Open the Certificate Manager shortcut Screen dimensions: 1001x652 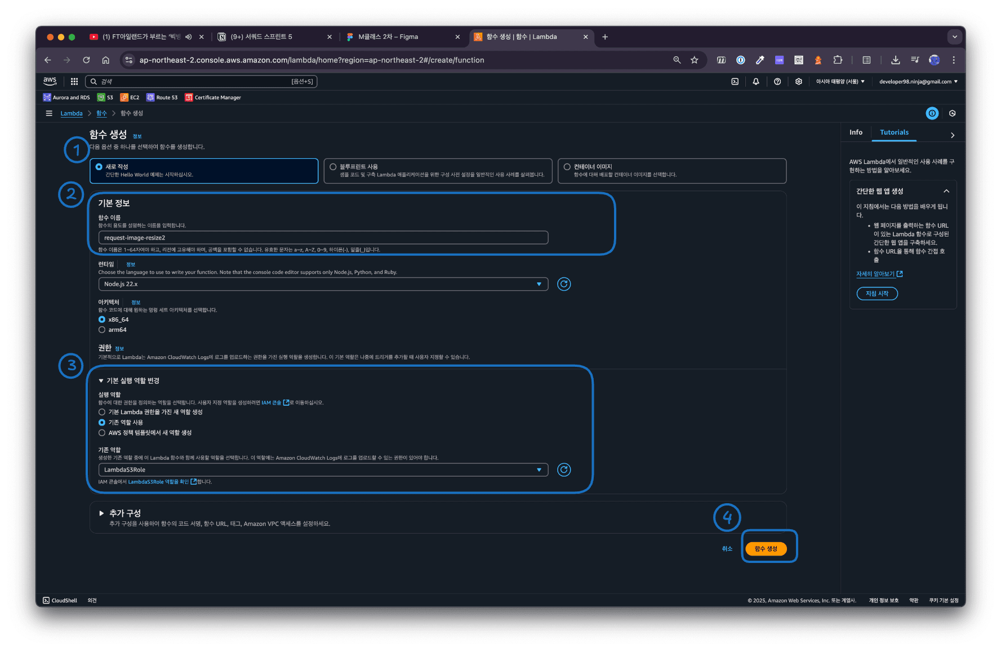pyautogui.click(x=213, y=97)
